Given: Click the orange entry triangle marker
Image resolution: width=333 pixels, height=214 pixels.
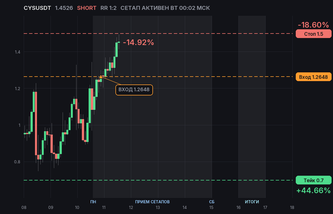Looking at the screenshot, I should point(101,77).
